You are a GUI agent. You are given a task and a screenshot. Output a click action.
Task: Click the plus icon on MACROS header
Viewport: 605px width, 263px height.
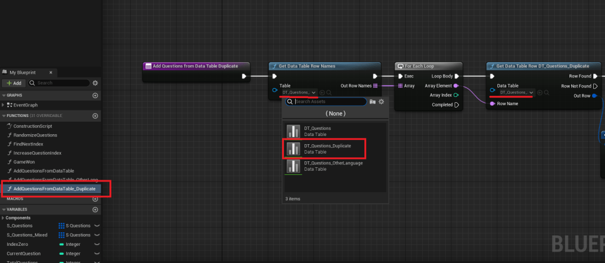(95, 199)
